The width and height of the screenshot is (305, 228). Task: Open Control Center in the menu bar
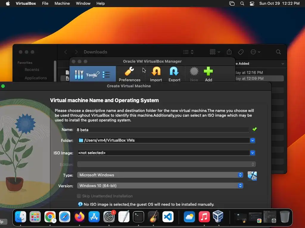pyautogui.click(x=252, y=4)
